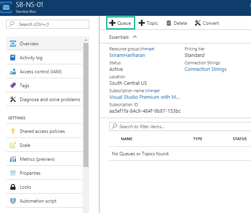Open the Connection Strings link
This screenshot has width=251, height=213.
(205, 69)
